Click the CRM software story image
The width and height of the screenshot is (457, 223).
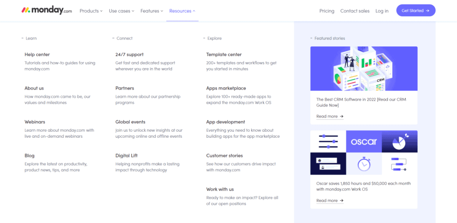(x=364, y=68)
